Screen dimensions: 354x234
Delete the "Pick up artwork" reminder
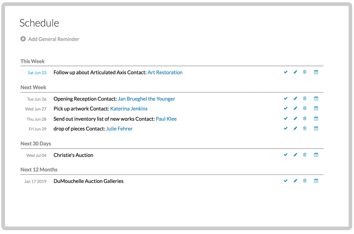point(305,108)
